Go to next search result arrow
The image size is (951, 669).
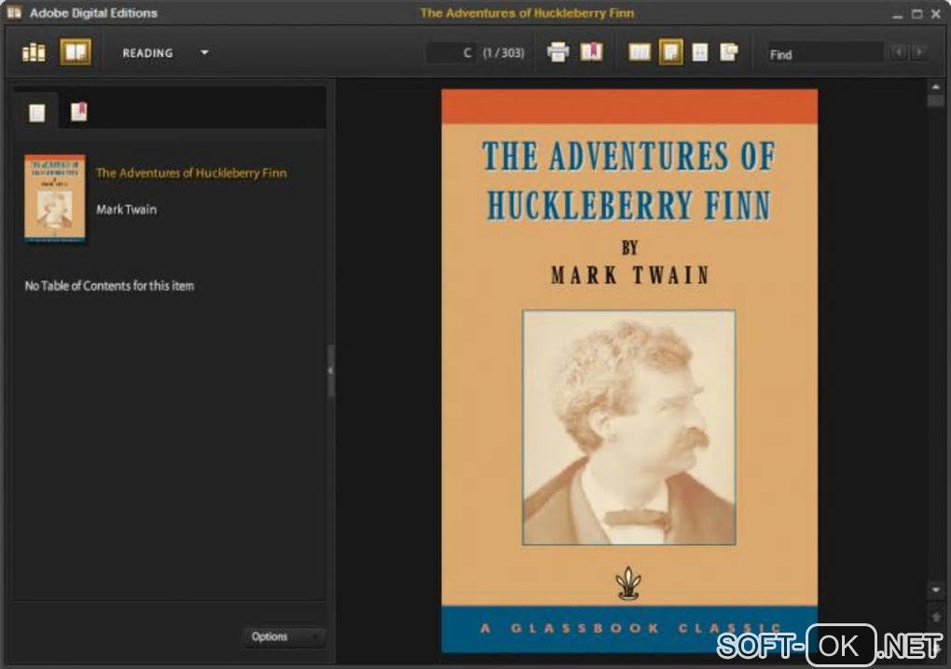coord(919,53)
